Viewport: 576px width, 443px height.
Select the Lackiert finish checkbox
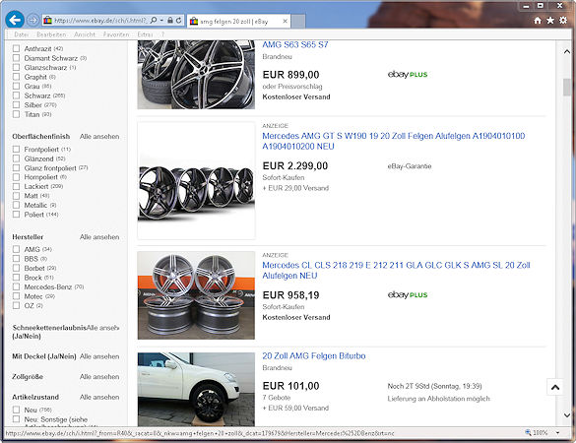[16, 186]
